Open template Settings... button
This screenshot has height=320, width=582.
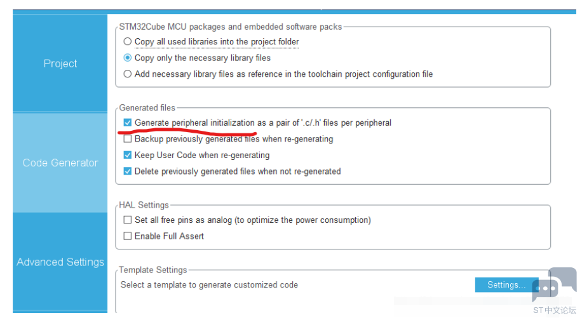pyautogui.click(x=506, y=285)
